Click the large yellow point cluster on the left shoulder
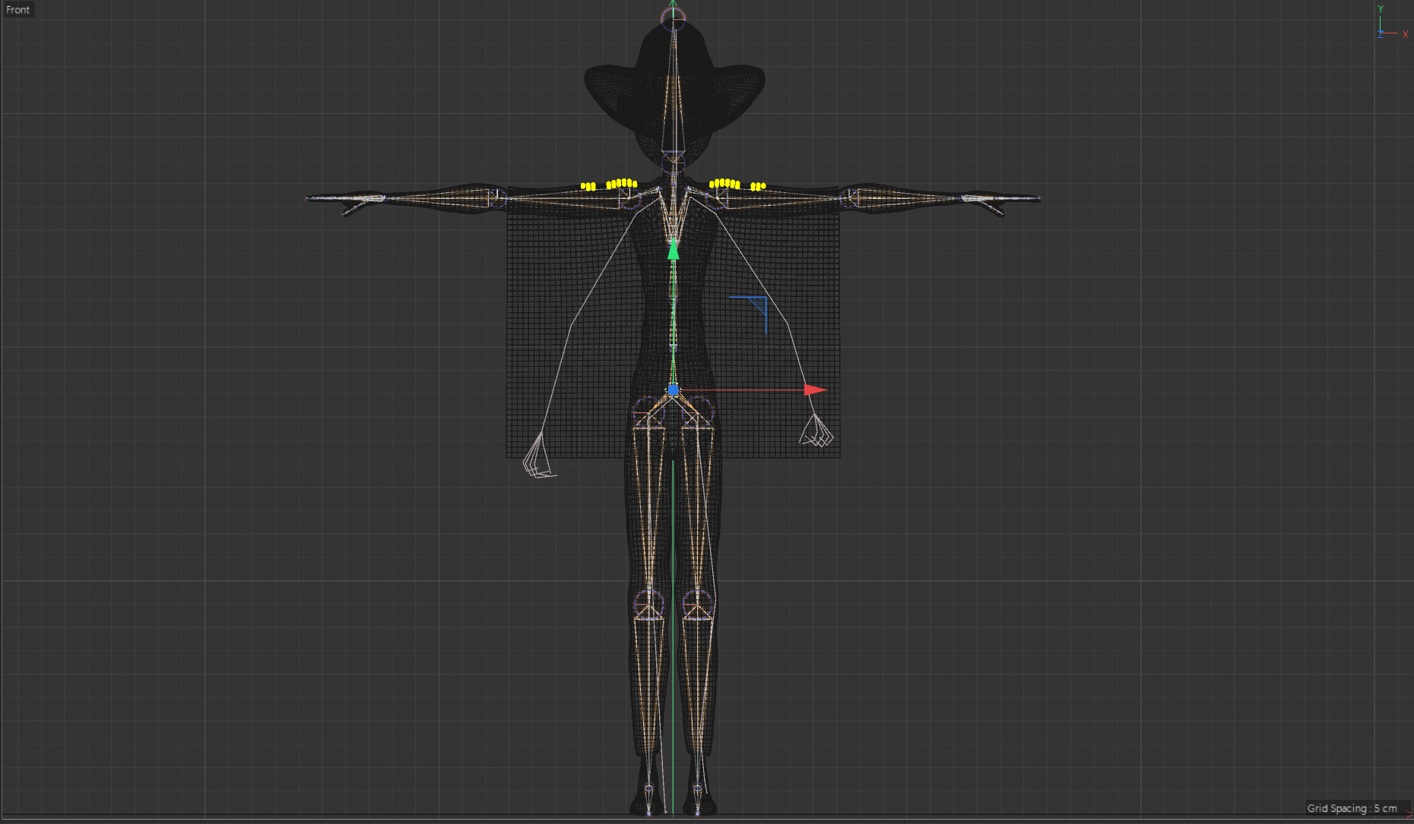This screenshot has height=824, width=1414. point(621,183)
